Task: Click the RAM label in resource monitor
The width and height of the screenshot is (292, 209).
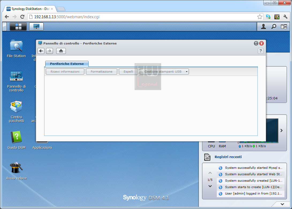Action: pos(222,146)
